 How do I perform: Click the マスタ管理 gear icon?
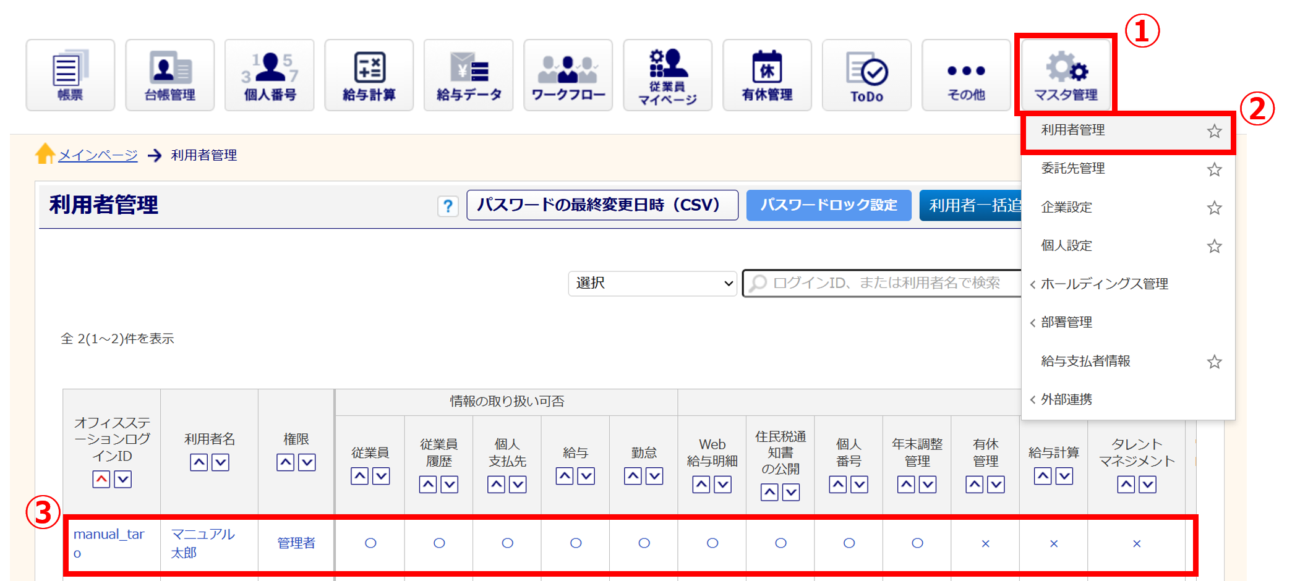tap(1066, 75)
